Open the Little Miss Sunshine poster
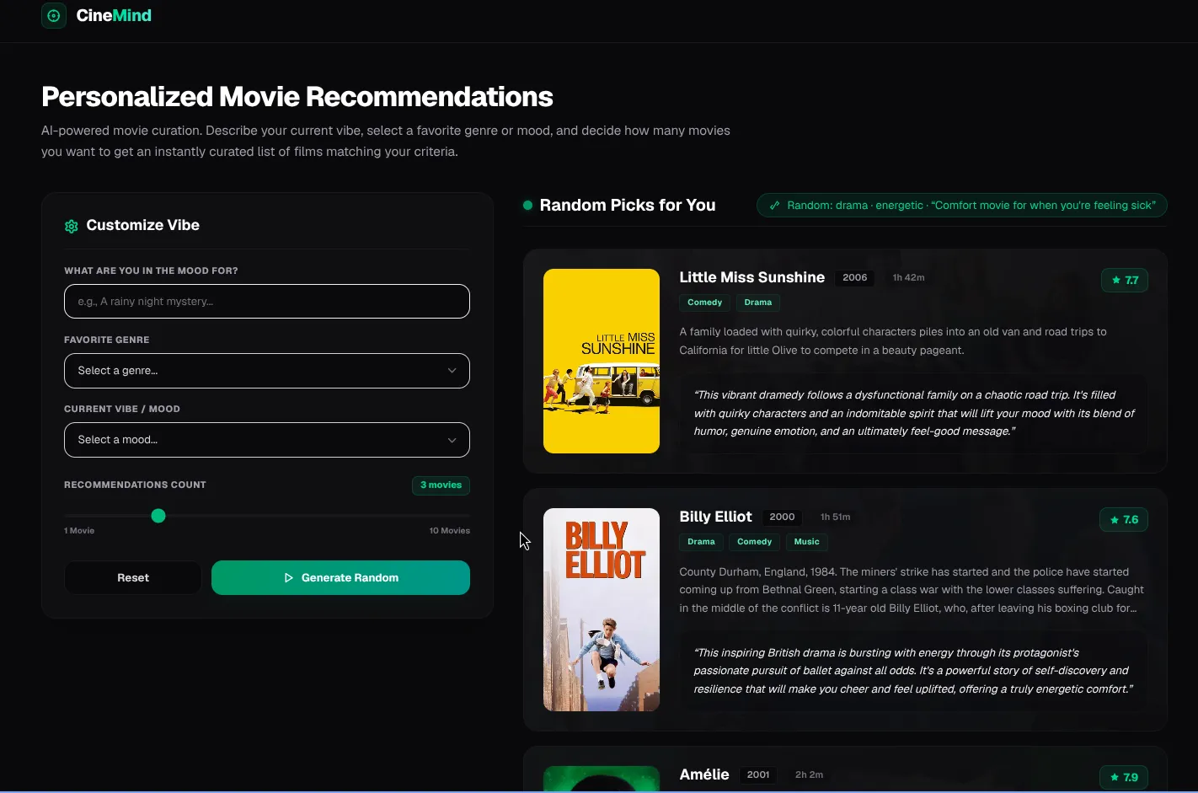This screenshot has width=1198, height=793. [x=602, y=361]
